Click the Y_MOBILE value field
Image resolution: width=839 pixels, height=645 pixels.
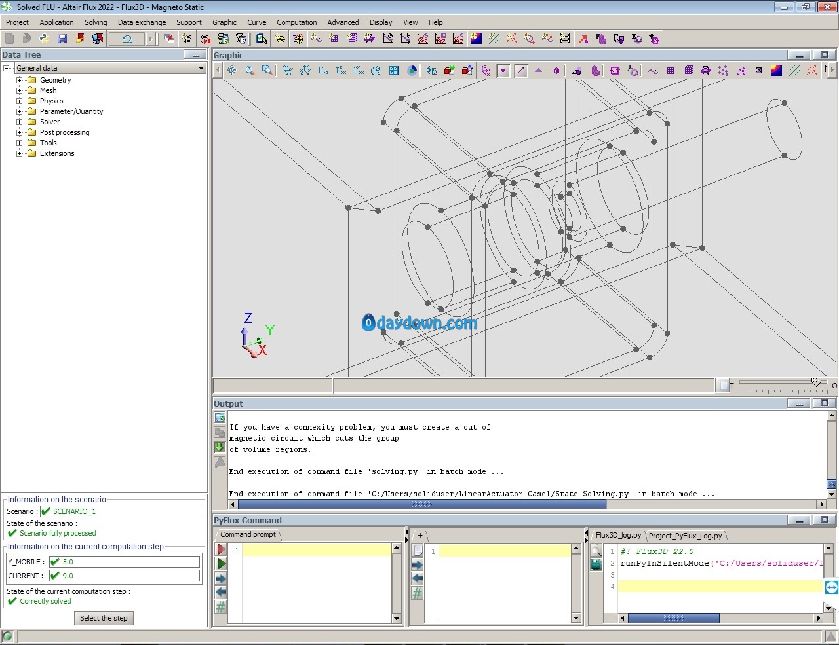point(125,562)
